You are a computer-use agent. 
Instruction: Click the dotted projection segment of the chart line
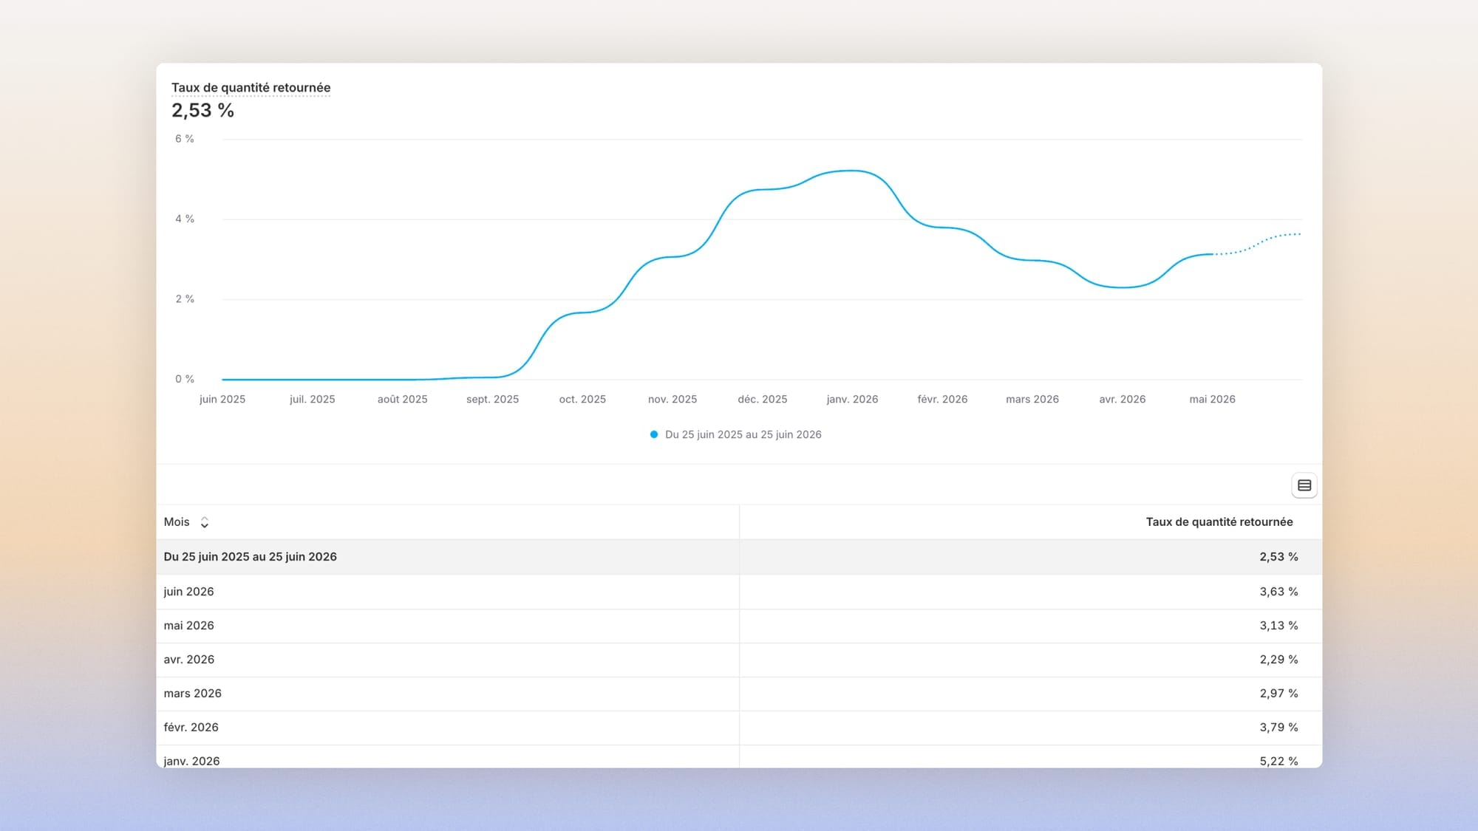(1256, 244)
